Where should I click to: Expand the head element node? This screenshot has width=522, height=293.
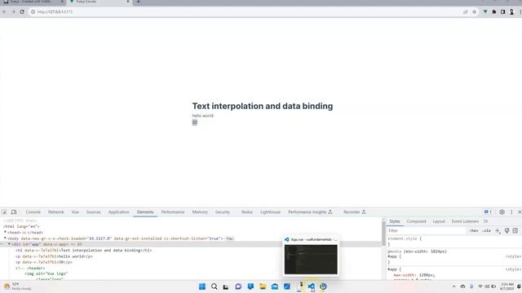(6, 232)
